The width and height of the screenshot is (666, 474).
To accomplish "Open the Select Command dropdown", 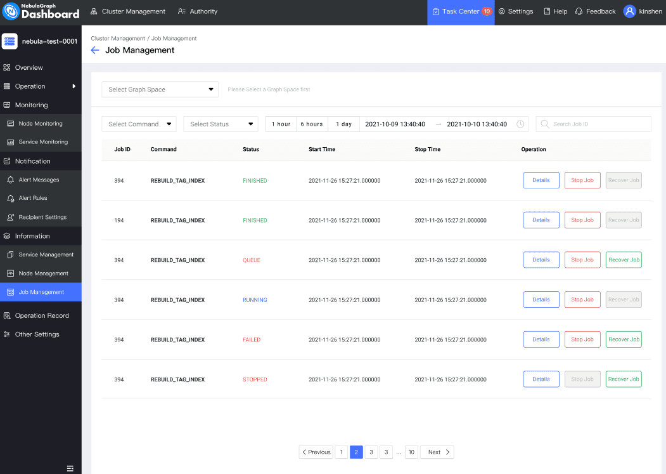I will tap(139, 124).
